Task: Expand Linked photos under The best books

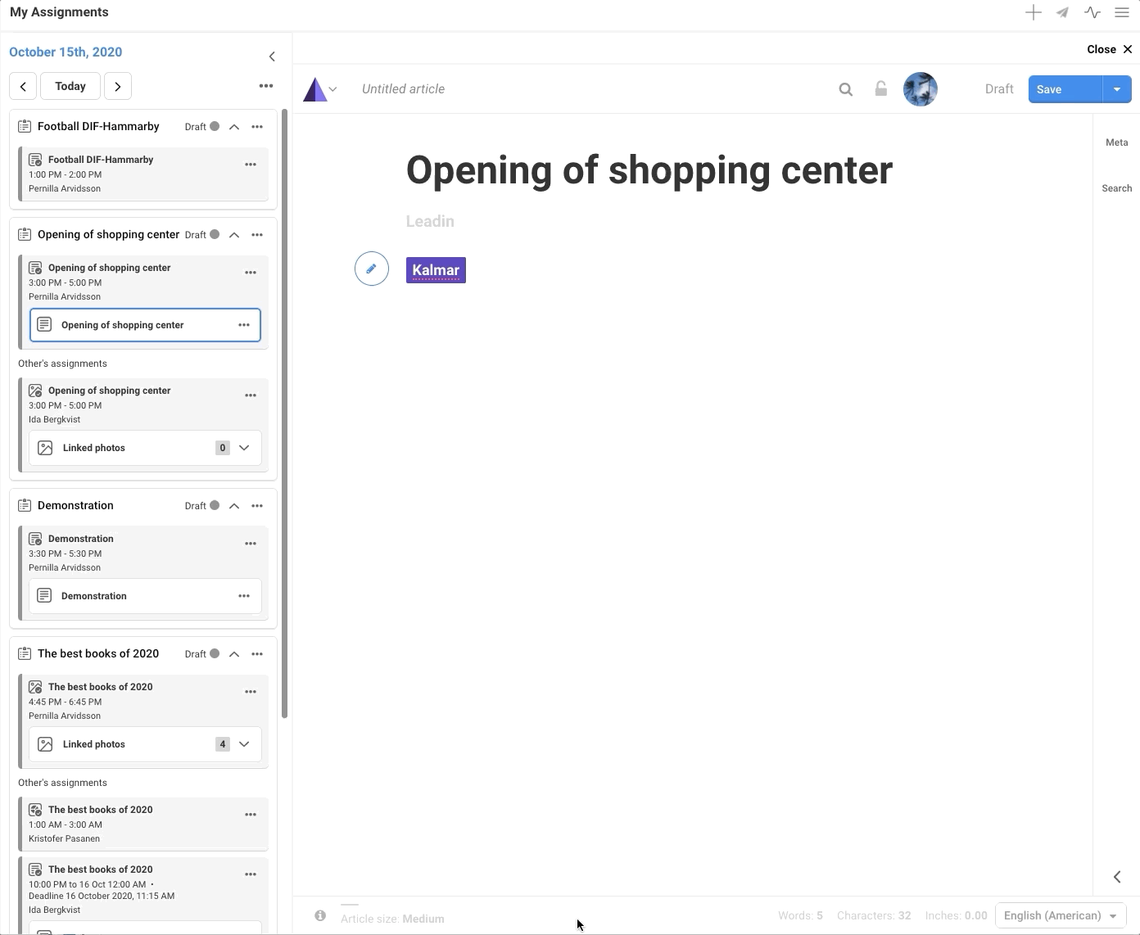Action: click(244, 744)
